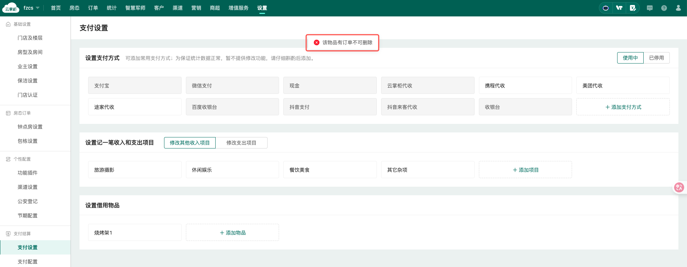Expand the fzcs store dropdown arrow
Screen dimensions: 687x267
(38, 8)
